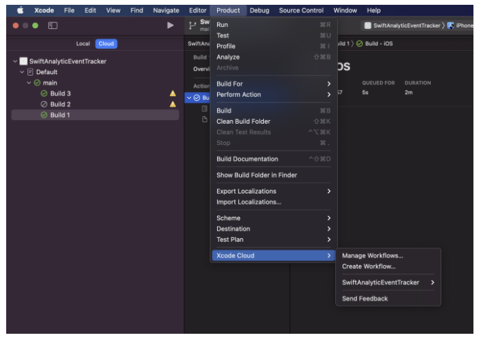481x342 pixels.
Task: Select Import Localizations menu item
Action: (273, 202)
